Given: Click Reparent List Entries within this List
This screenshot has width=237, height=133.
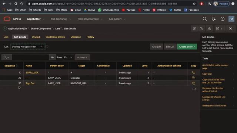Looking at the screenshot, I should point(213,90).
